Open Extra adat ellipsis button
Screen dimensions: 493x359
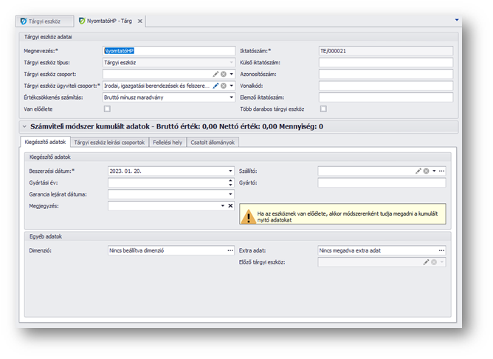[441, 250]
